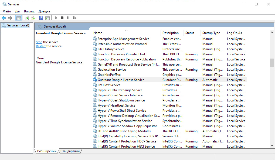Click the vertical scrollbar thumb
Viewport: 275px width, 160px height.
(272, 63)
